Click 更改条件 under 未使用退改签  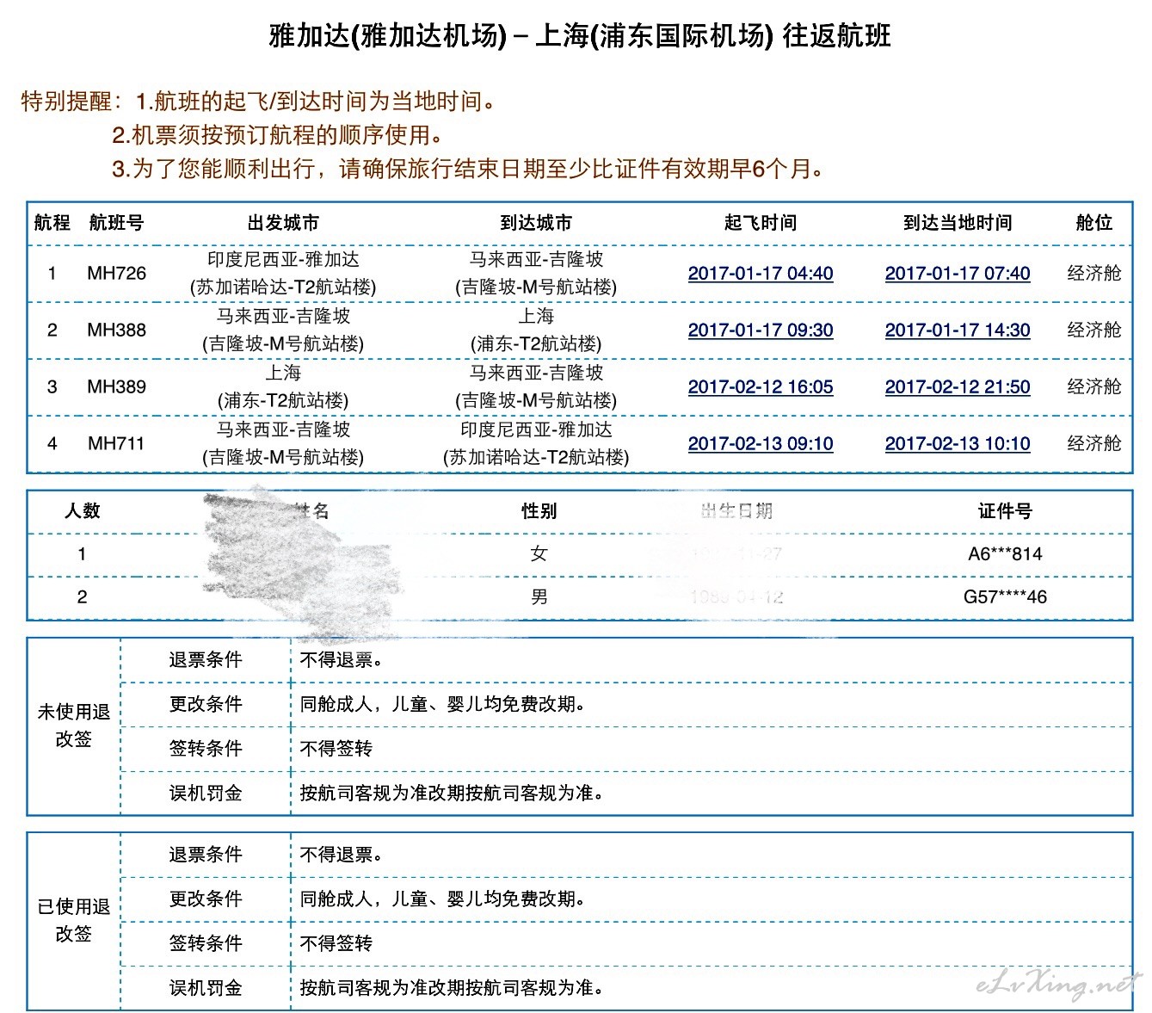[x=206, y=704]
